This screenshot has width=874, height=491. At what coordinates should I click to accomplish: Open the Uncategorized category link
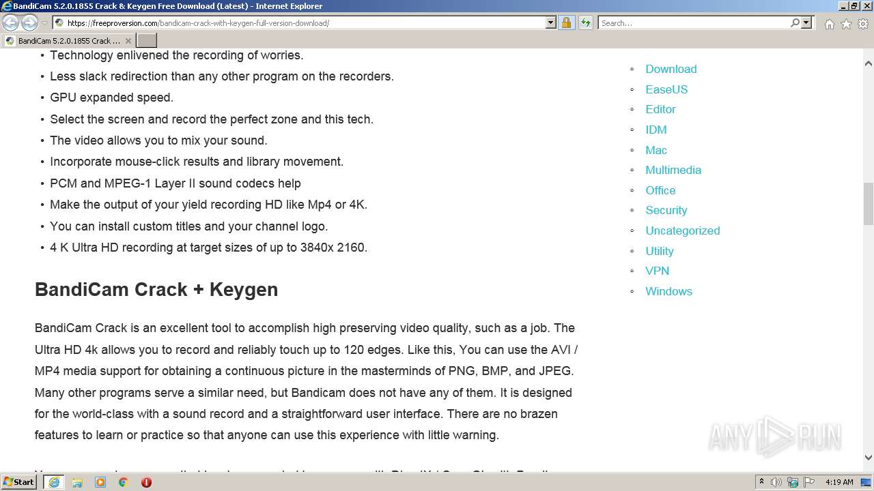683,230
